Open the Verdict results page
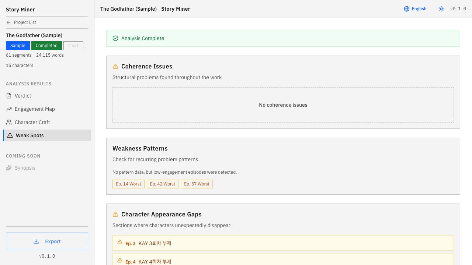 tap(23, 96)
